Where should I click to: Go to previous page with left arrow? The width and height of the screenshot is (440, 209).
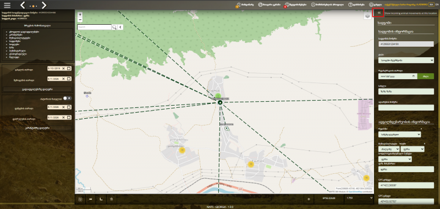[23, 5]
